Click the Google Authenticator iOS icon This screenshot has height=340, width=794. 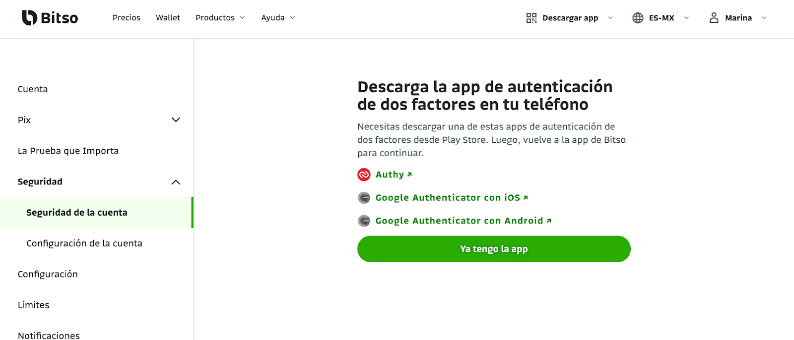[364, 198]
